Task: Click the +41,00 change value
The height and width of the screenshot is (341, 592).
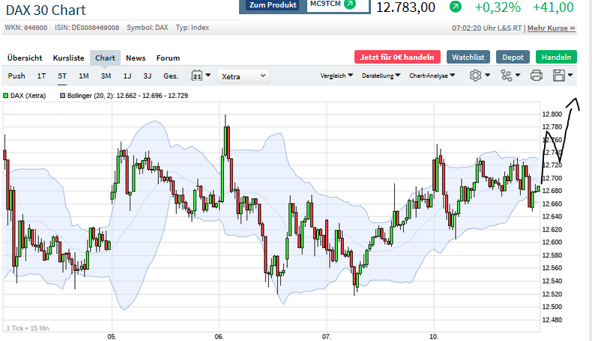Action: point(553,7)
